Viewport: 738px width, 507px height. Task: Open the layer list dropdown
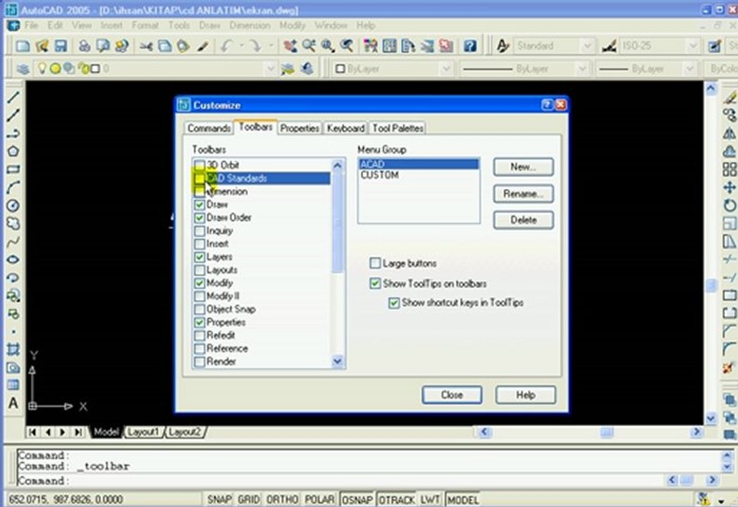(270, 69)
